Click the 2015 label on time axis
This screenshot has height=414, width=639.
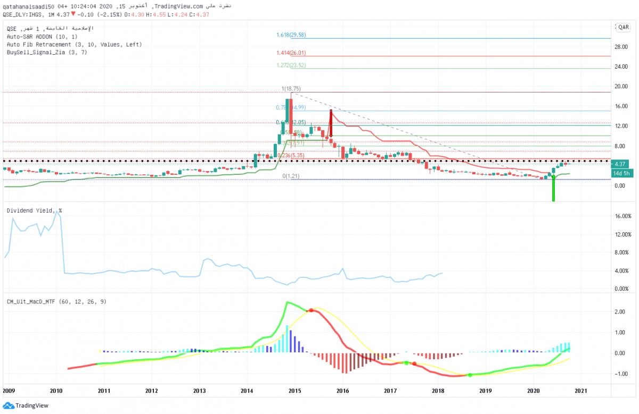[295, 391]
